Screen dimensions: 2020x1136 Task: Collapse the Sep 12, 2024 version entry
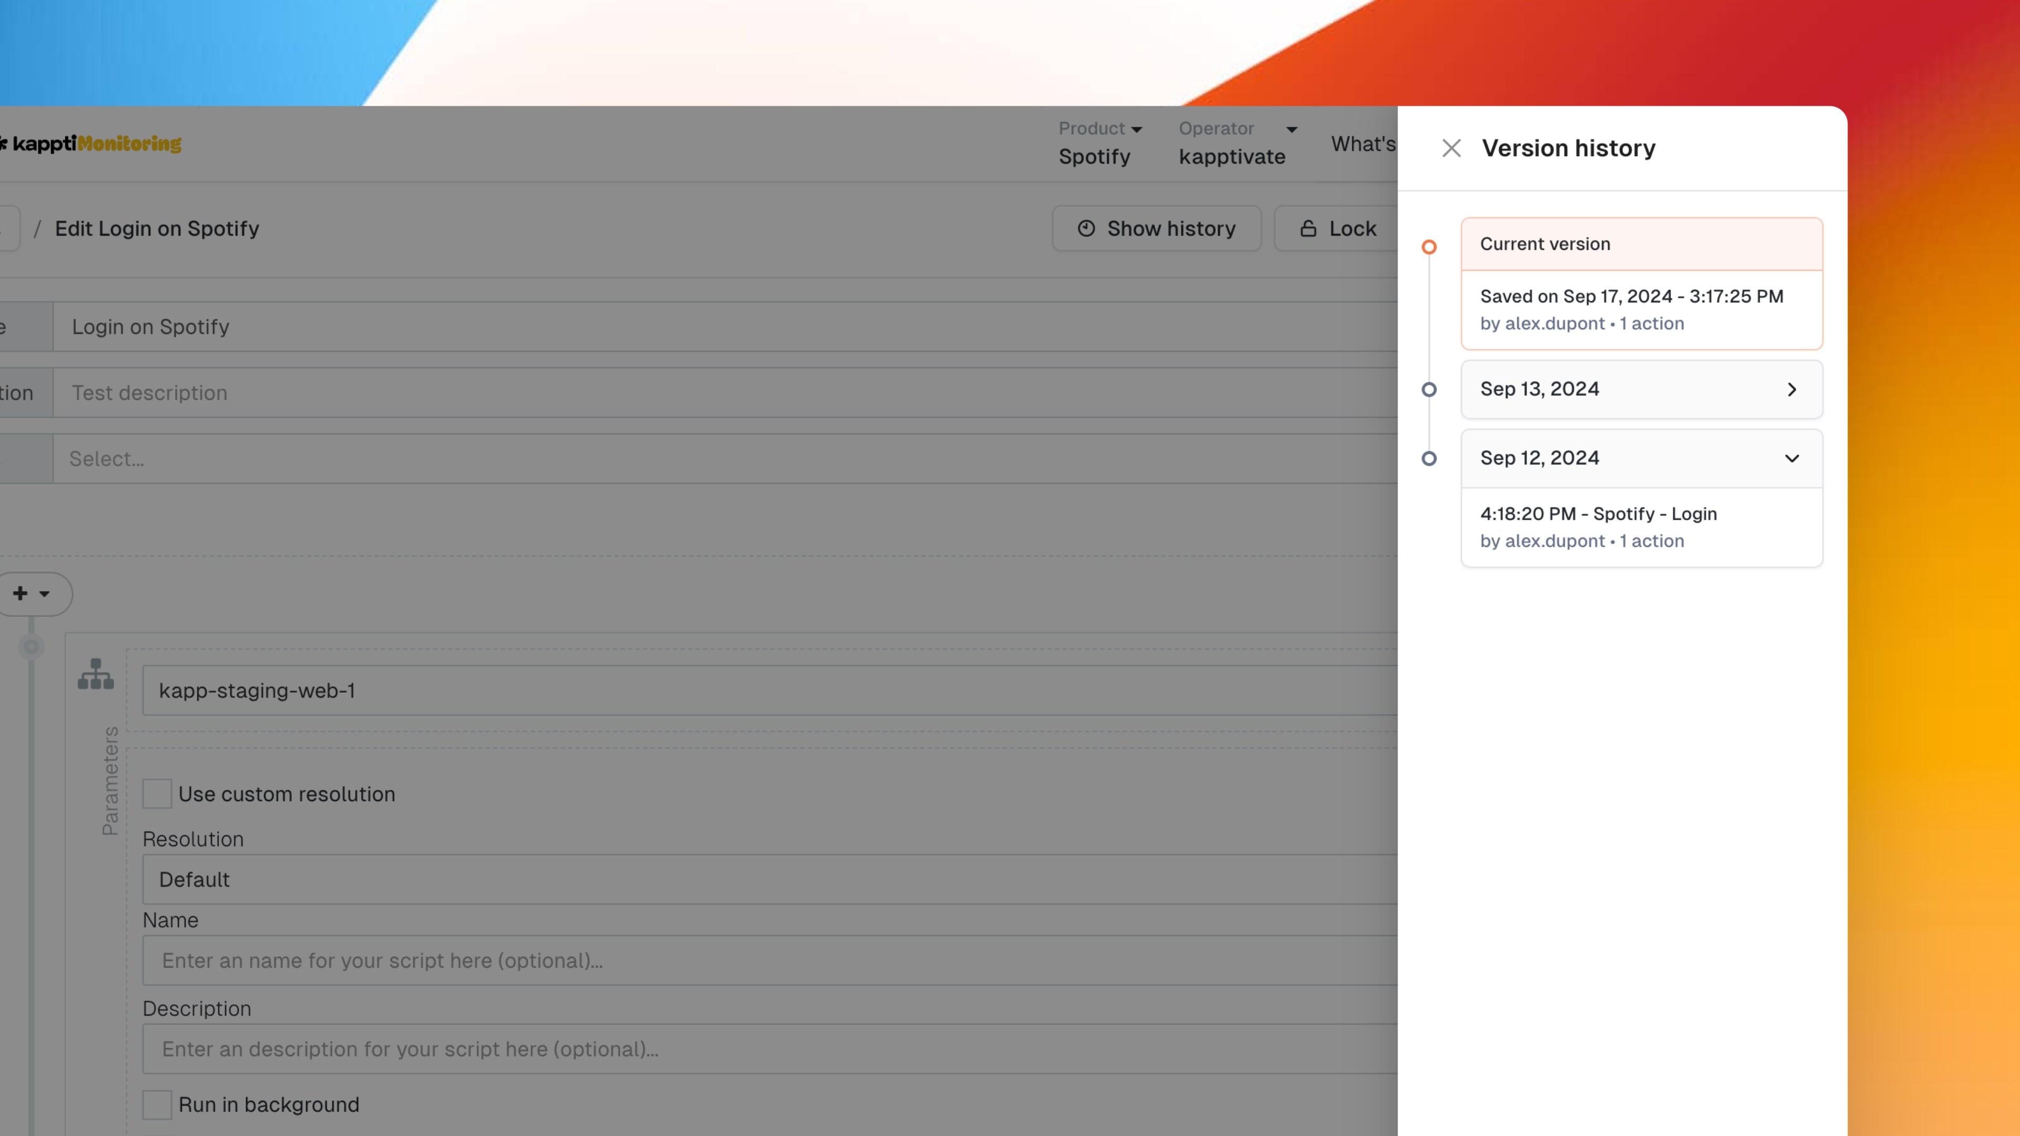pos(1791,459)
